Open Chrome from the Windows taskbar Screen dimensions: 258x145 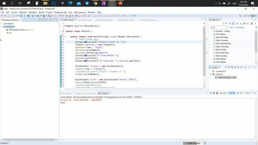95,3
